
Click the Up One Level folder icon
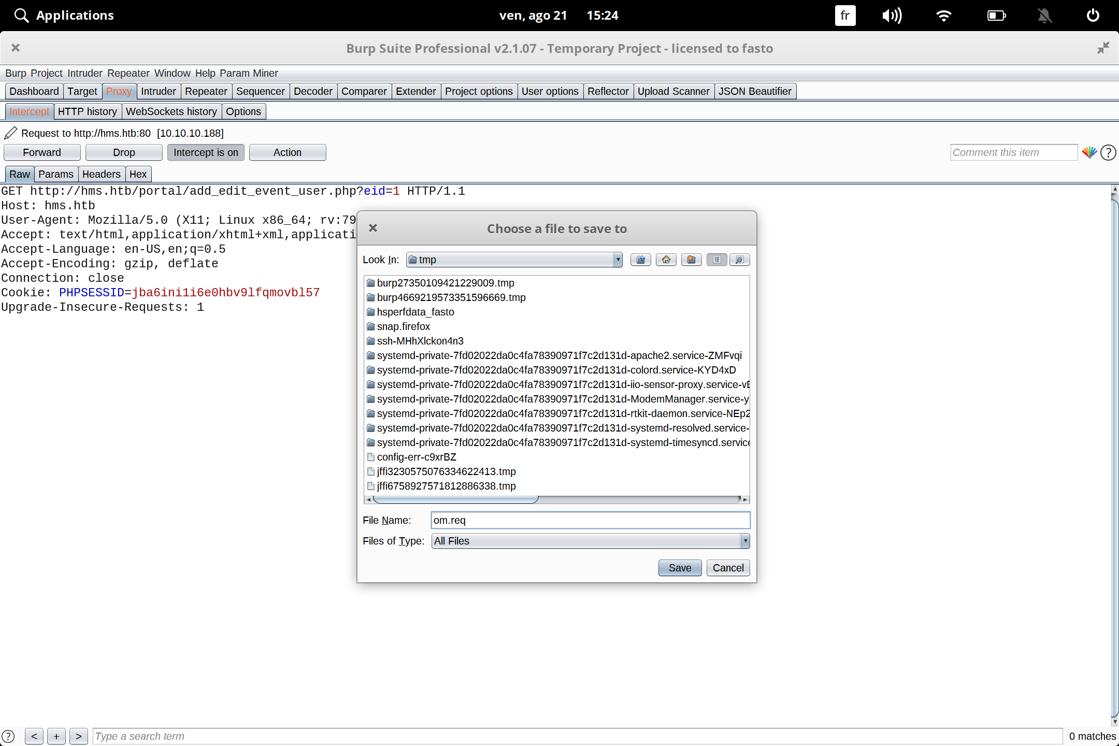coord(641,260)
